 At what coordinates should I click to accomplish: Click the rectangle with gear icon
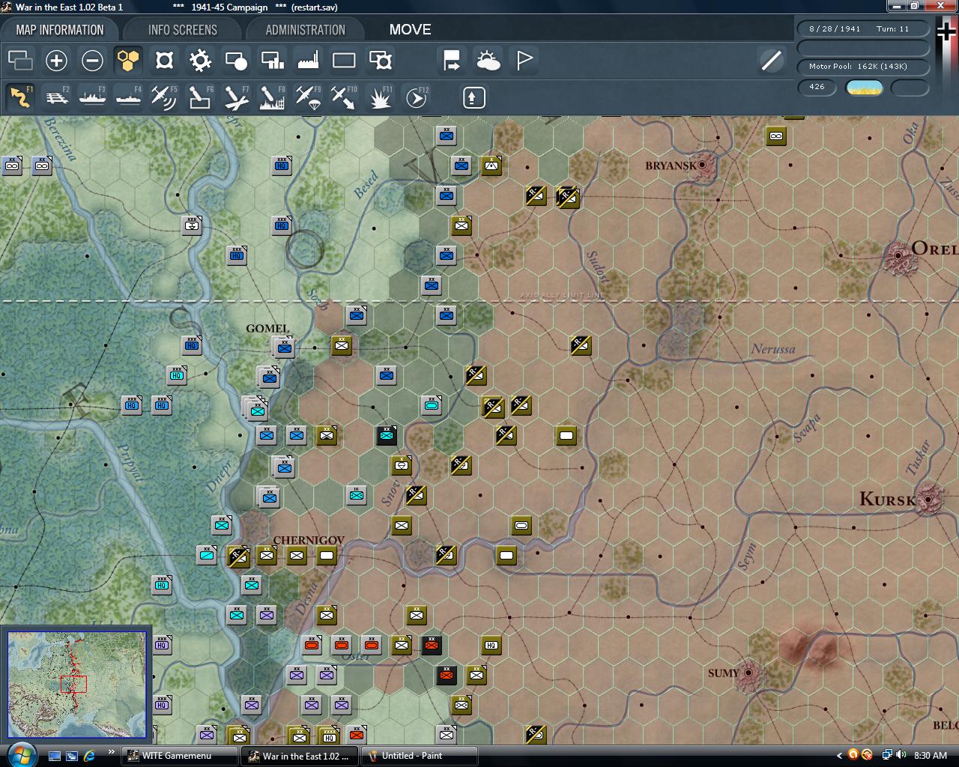(x=380, y=60)
